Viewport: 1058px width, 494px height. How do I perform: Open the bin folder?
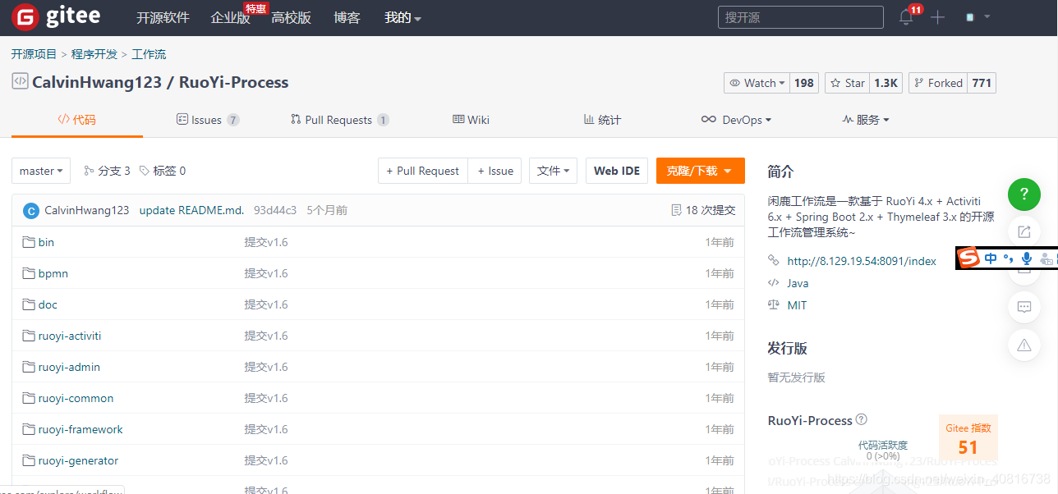pos(46,242)
